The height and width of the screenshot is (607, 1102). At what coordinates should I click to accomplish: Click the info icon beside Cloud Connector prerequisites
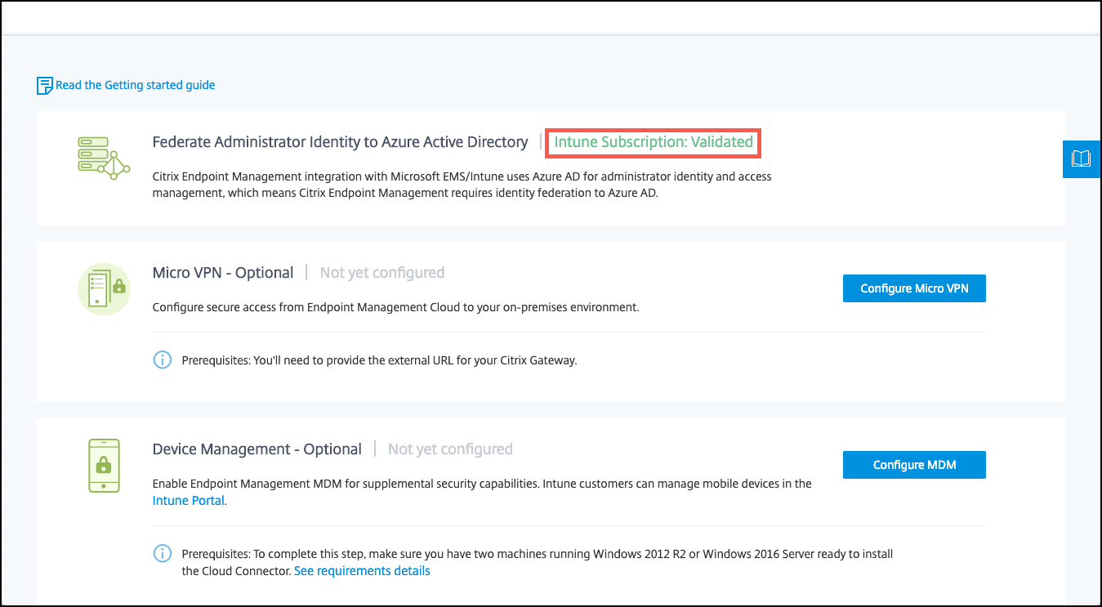(x=163, y=554)
